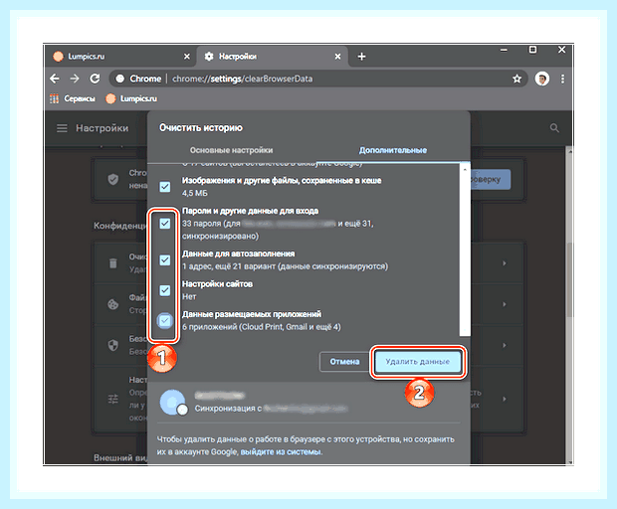Image resolution: width=617 pixels, height=509 pixels.
Task: Click the Удалить данные button
Action: click(x=418, y=362)
